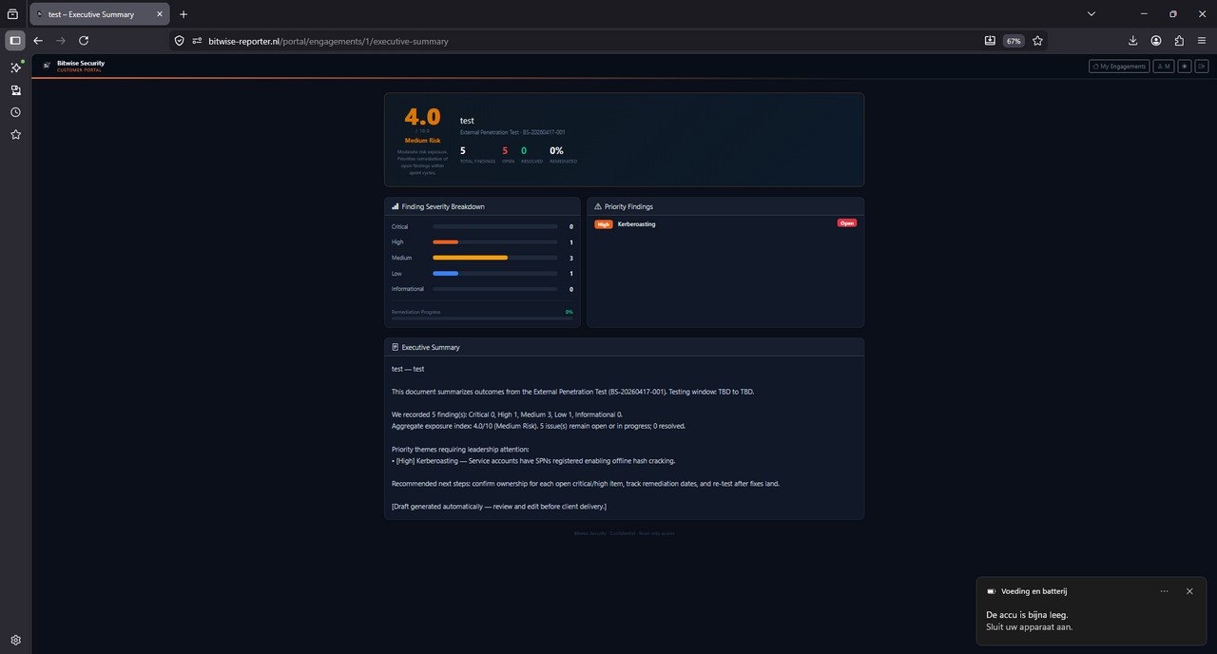The width and height of the screenshot is (1217, 654).
Task: Click the High severity bar
Action: click(x=494, y=242)
